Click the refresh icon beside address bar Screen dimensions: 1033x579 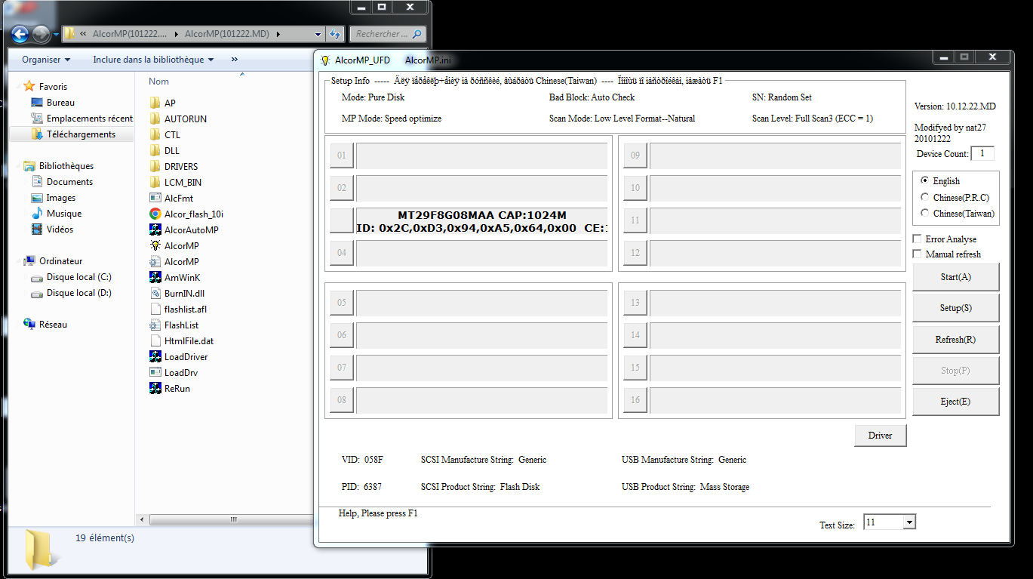(x=336, y=34)
